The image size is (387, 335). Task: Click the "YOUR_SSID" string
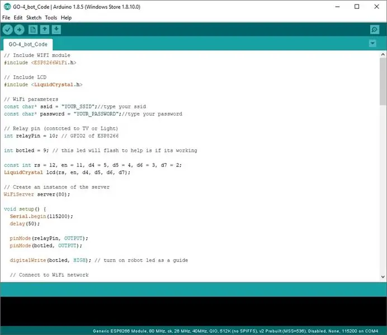(78, 107)
